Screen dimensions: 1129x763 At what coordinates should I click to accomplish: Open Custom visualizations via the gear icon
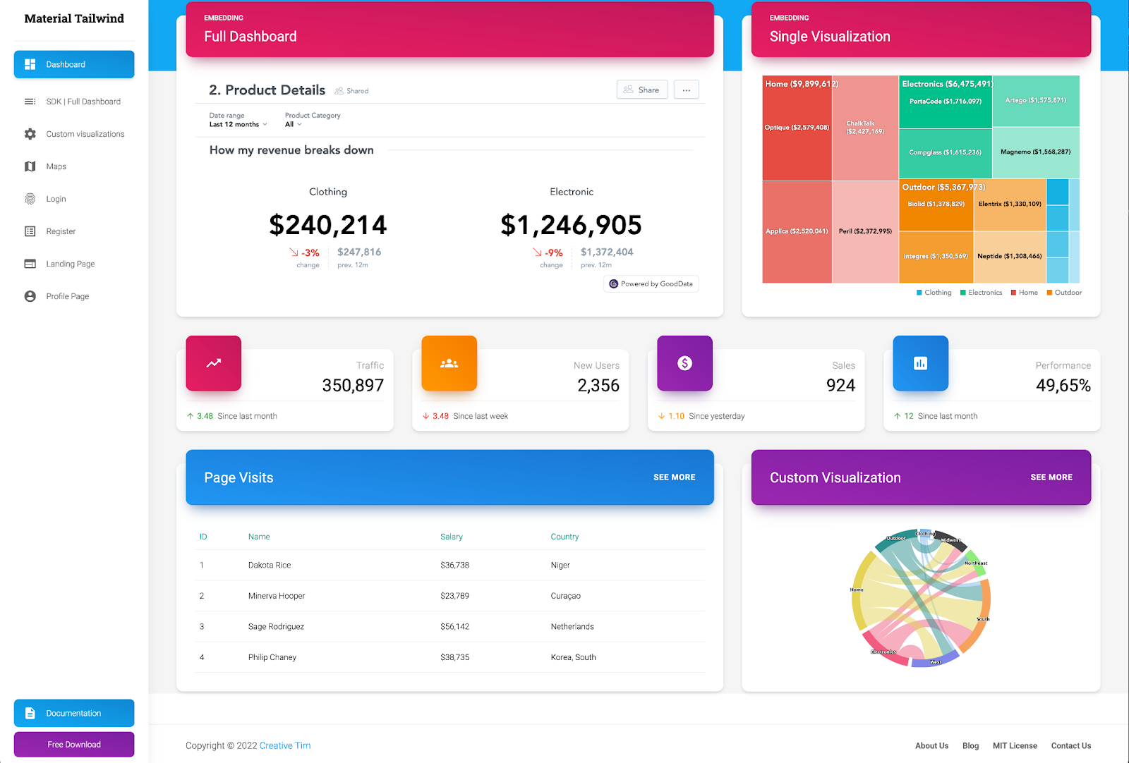click(x=30, y=133)
